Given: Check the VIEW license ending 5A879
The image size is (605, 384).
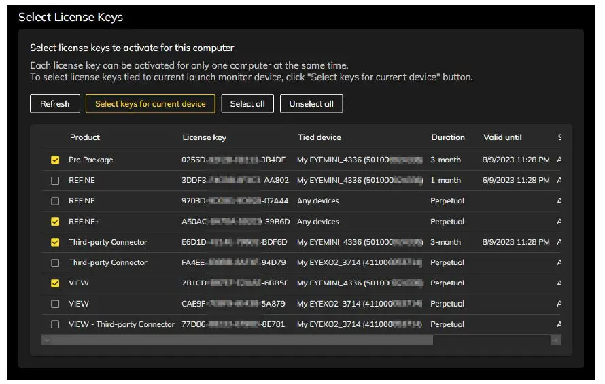Looking at the screenshot, I should [55, 304].
